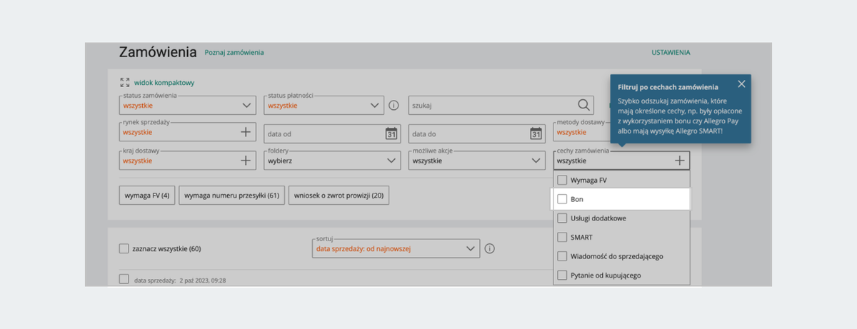Open the 'foldery' dropdown
The height and width of the screenshot is (329, 857).
(x=332, y=161)
